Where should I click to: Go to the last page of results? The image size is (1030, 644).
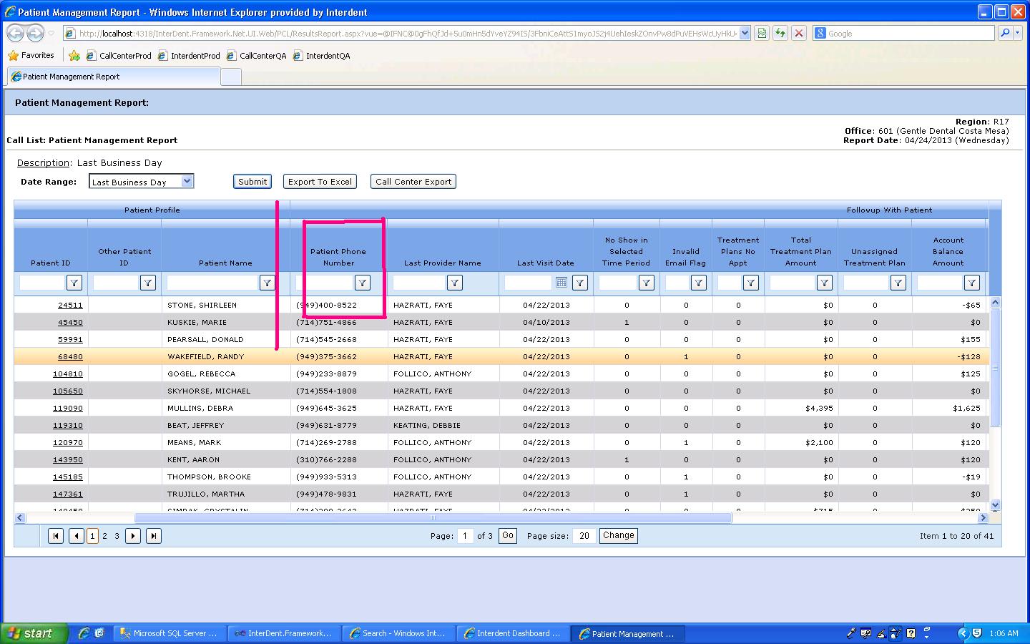coord(154,536)
